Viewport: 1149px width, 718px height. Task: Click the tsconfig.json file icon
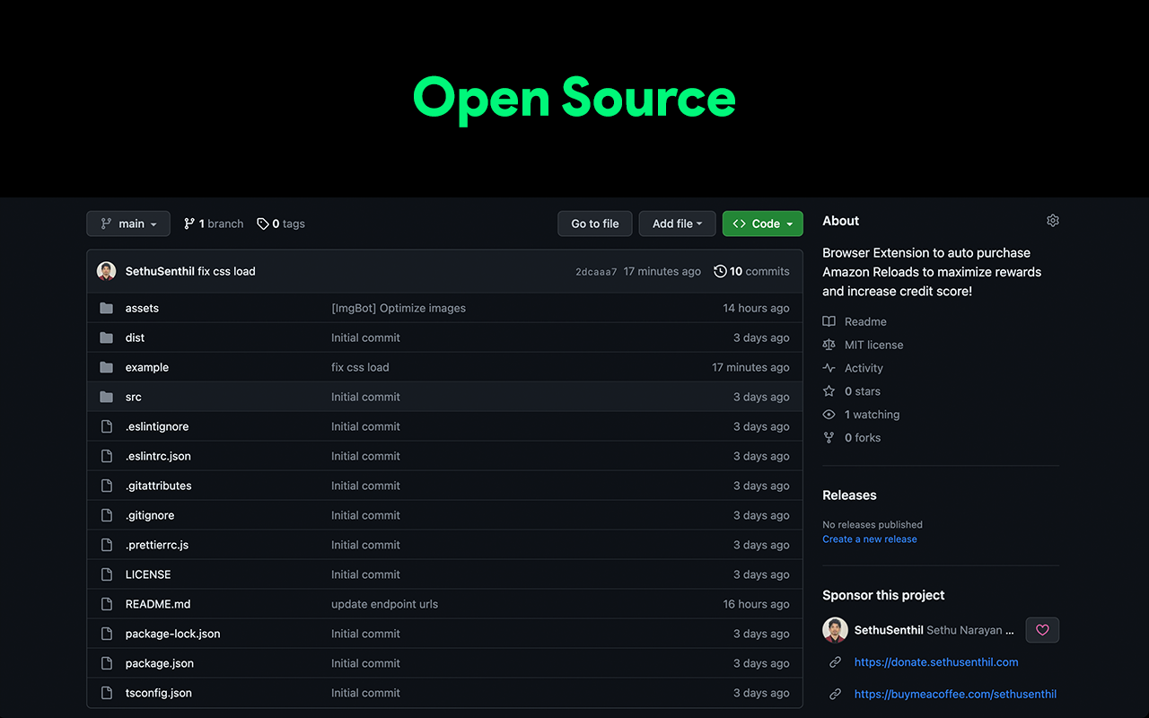click(x=107, y=693)
